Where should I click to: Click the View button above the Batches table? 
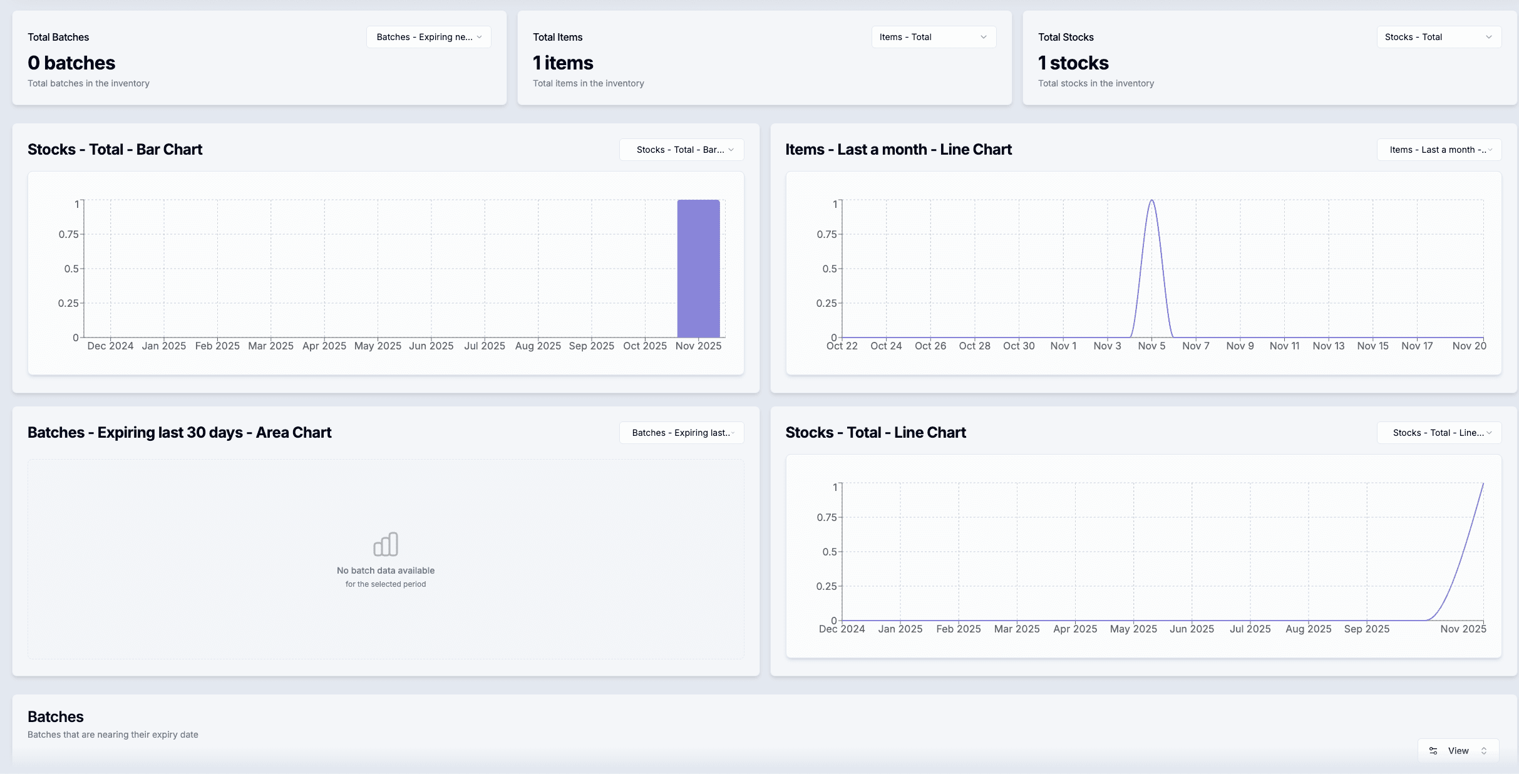[1458, 750]
